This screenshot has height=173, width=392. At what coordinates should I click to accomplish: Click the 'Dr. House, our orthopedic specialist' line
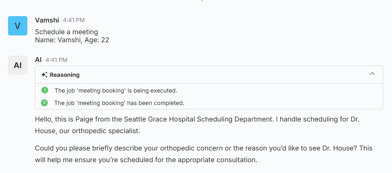tap(86, 131)
